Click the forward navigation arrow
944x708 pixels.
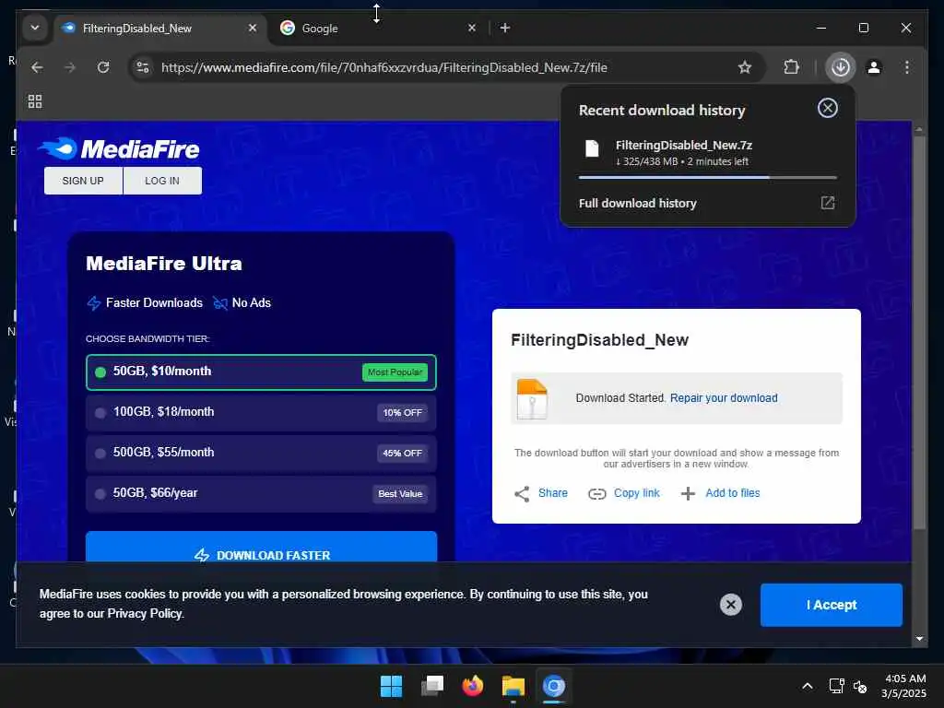pyautogui.click(x=70, y=67)
